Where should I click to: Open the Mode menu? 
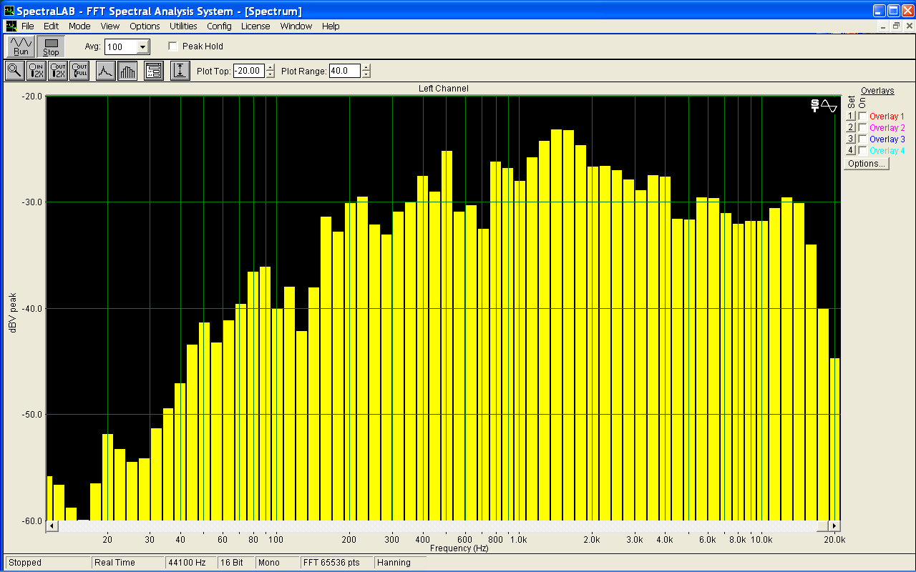point(79,26)
